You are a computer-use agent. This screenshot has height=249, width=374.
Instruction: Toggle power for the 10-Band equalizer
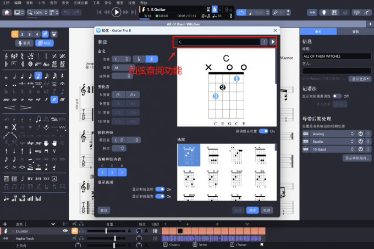(x=360, y=149)
